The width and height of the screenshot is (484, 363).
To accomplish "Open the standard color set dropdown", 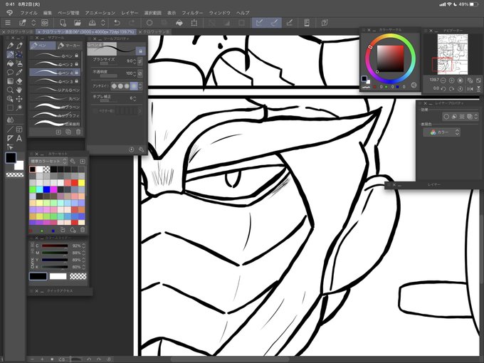I will pyautogui.click(x=48, y=161).
